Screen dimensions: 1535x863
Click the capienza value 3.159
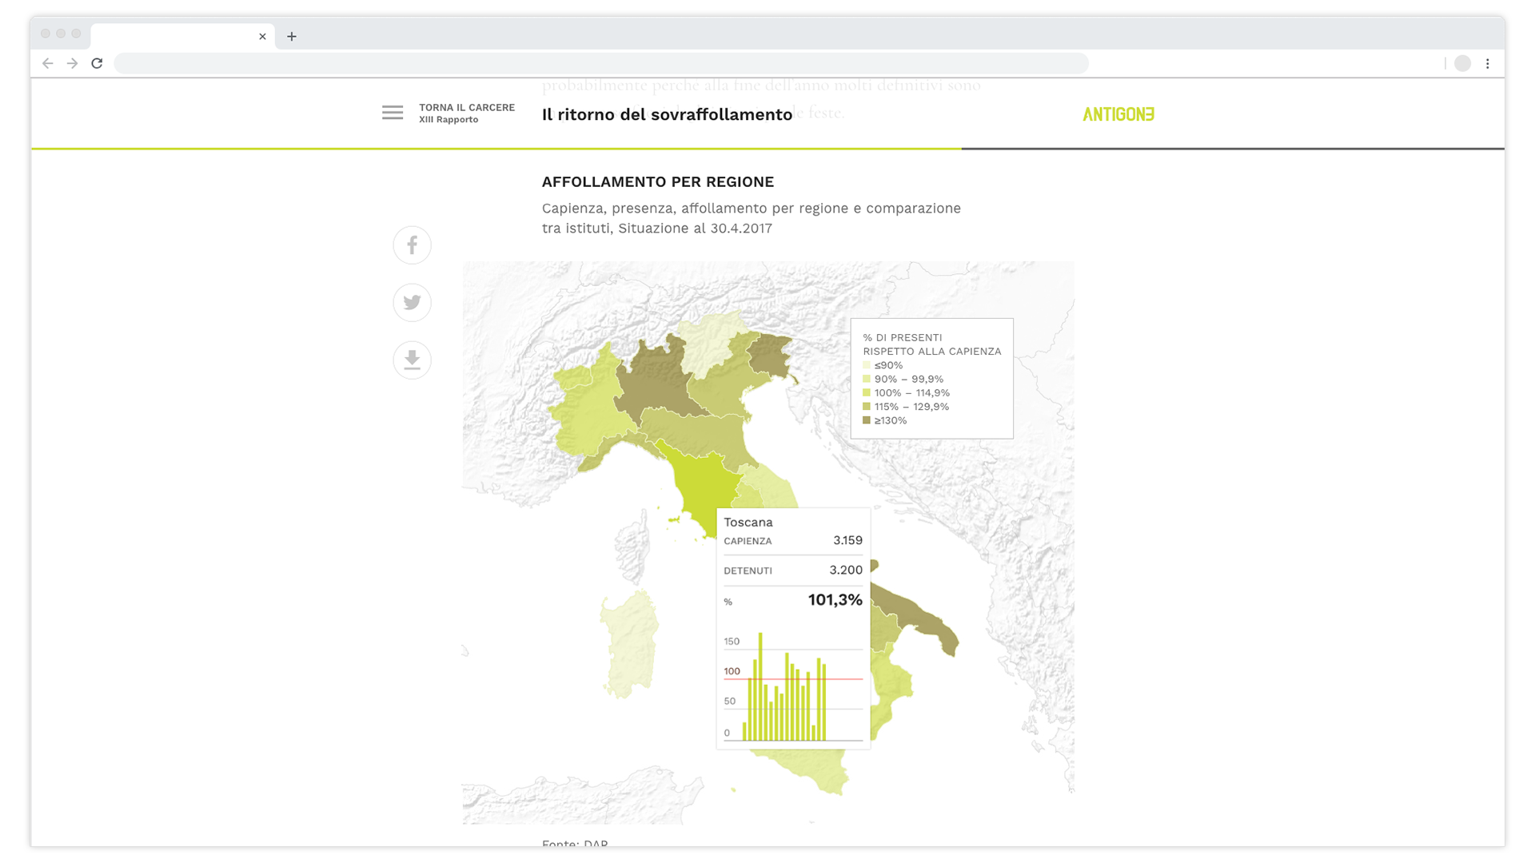pos(847,540)
